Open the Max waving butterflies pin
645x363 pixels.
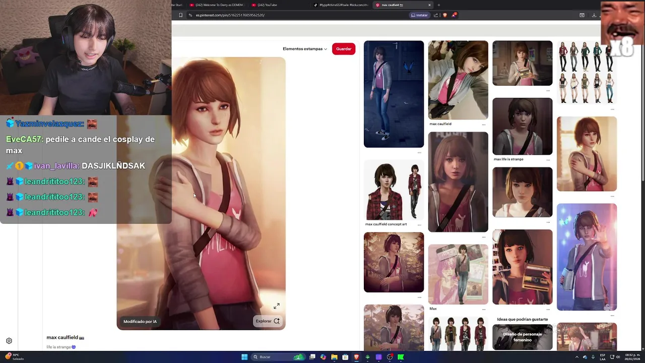tap(587, 257)
